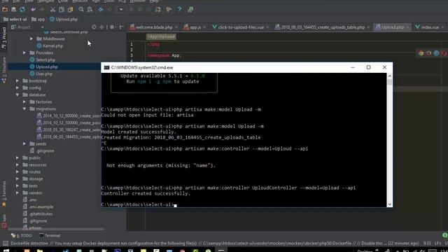Screen dimensions: 448x252
Task: Click the Paste icon in toolbar
Action: point(70,9)
